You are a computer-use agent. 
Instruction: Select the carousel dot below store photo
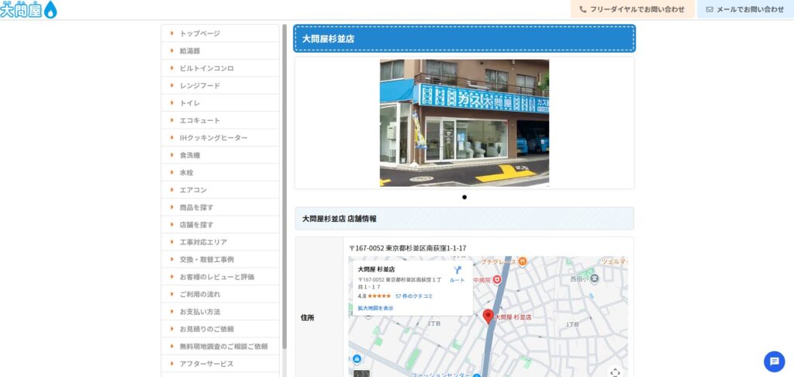coord(464,197)
